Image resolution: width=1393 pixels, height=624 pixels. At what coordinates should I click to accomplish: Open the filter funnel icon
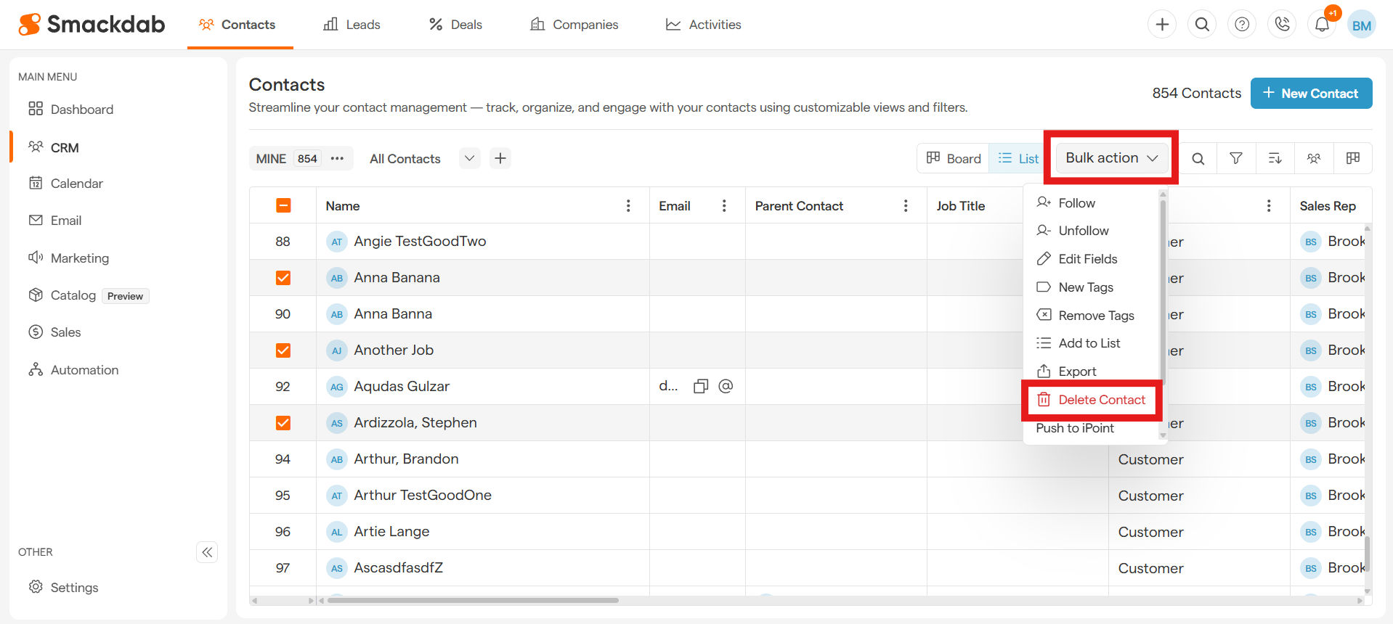(x=1235, y=158)
